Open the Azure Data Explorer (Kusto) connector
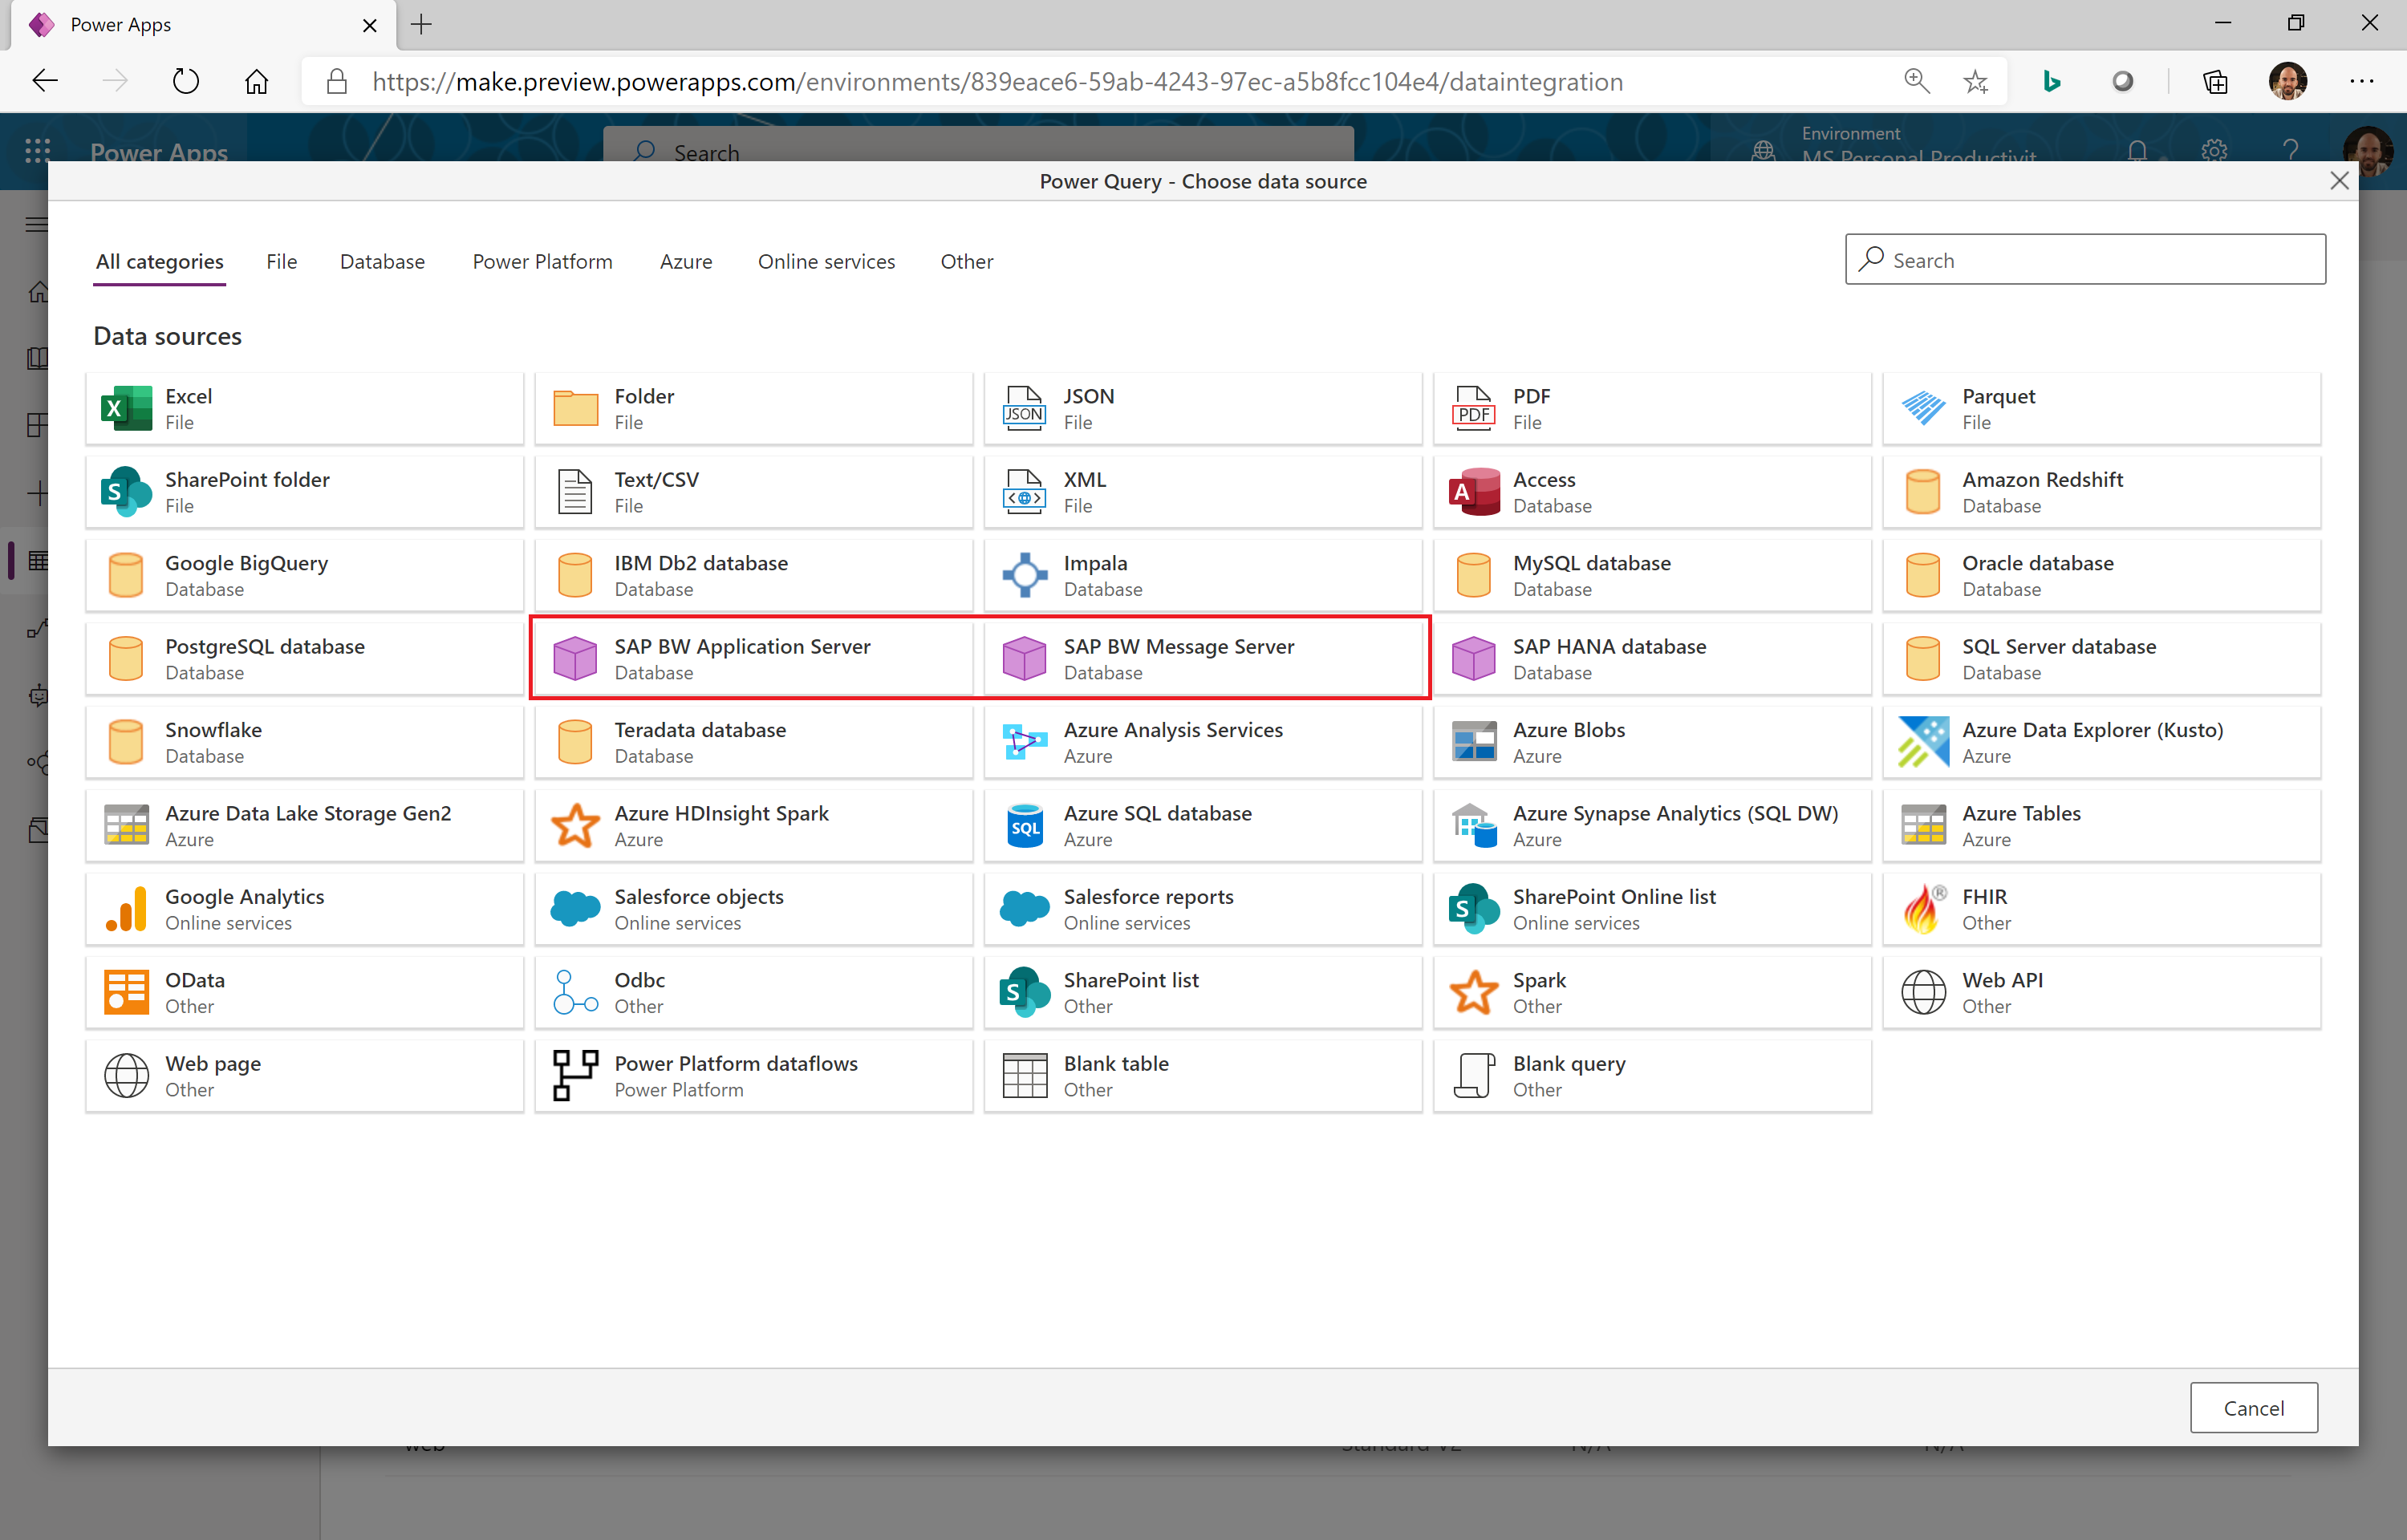The height and width of the screenshot is (1540, 2407). click(x=2100, y=742)
